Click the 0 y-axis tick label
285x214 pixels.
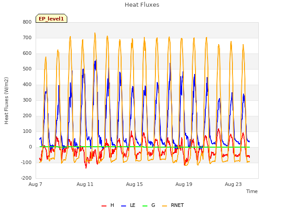pos(30,147)
